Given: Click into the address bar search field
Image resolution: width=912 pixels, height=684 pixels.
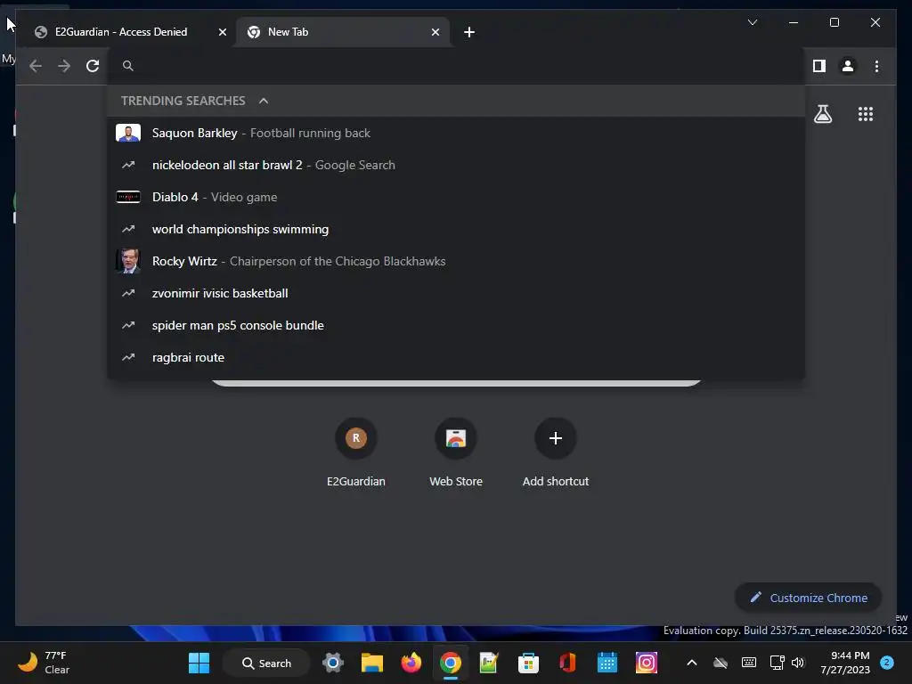Looking at the screenshot, I should point(457,66).
